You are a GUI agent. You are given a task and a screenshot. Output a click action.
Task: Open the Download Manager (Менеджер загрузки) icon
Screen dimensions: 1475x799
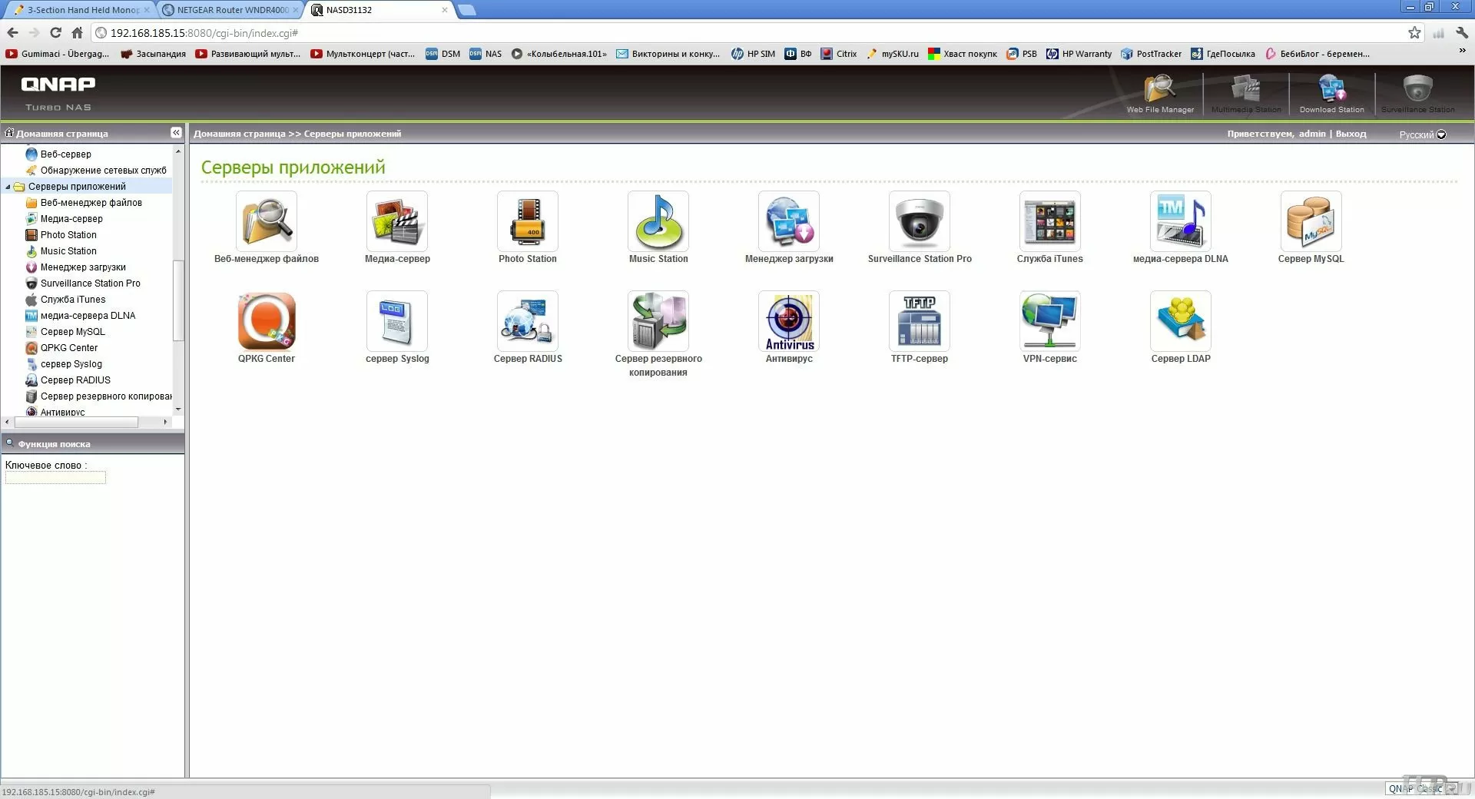tap(788, 221)
